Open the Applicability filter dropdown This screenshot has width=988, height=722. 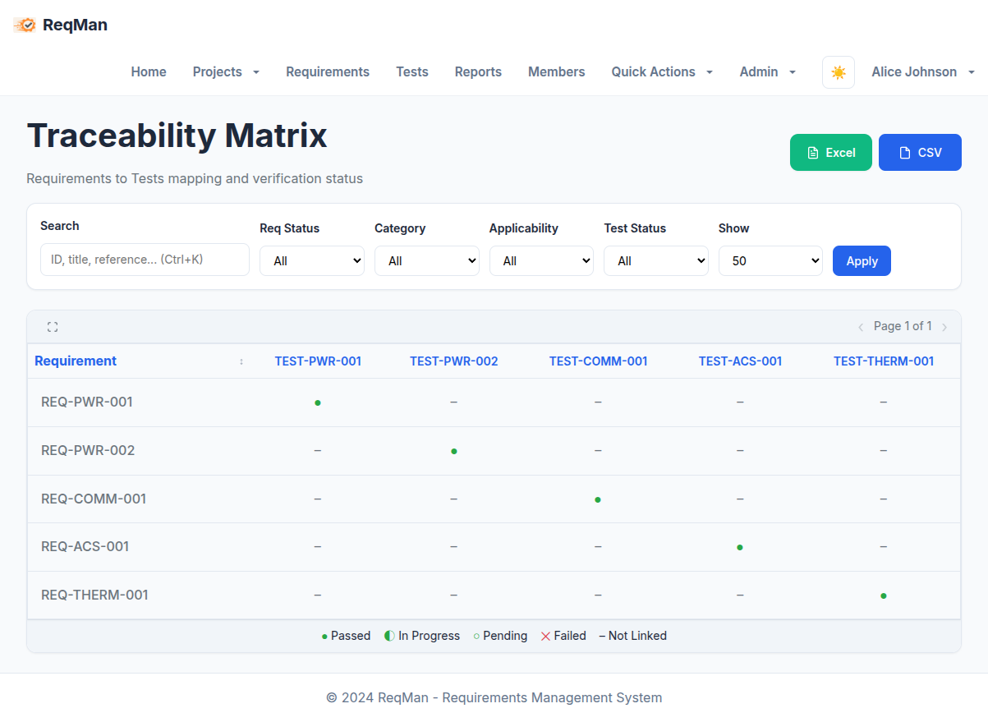541,260
